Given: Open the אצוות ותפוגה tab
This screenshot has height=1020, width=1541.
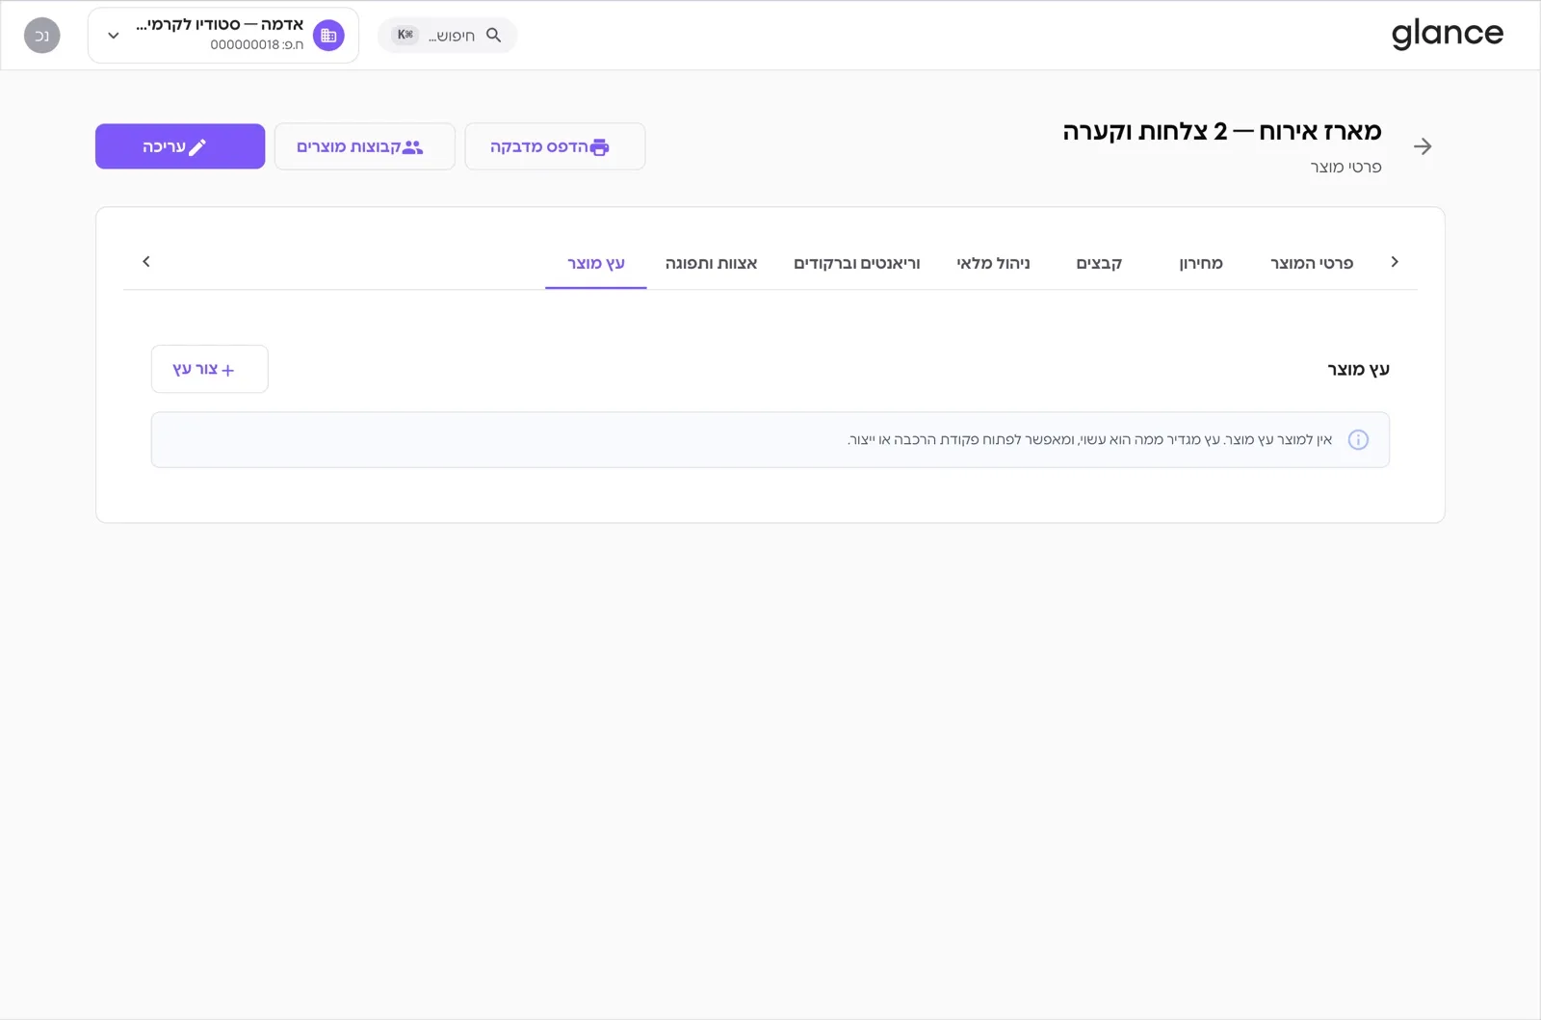Looking at the screenshot, I should click(711, 263).
